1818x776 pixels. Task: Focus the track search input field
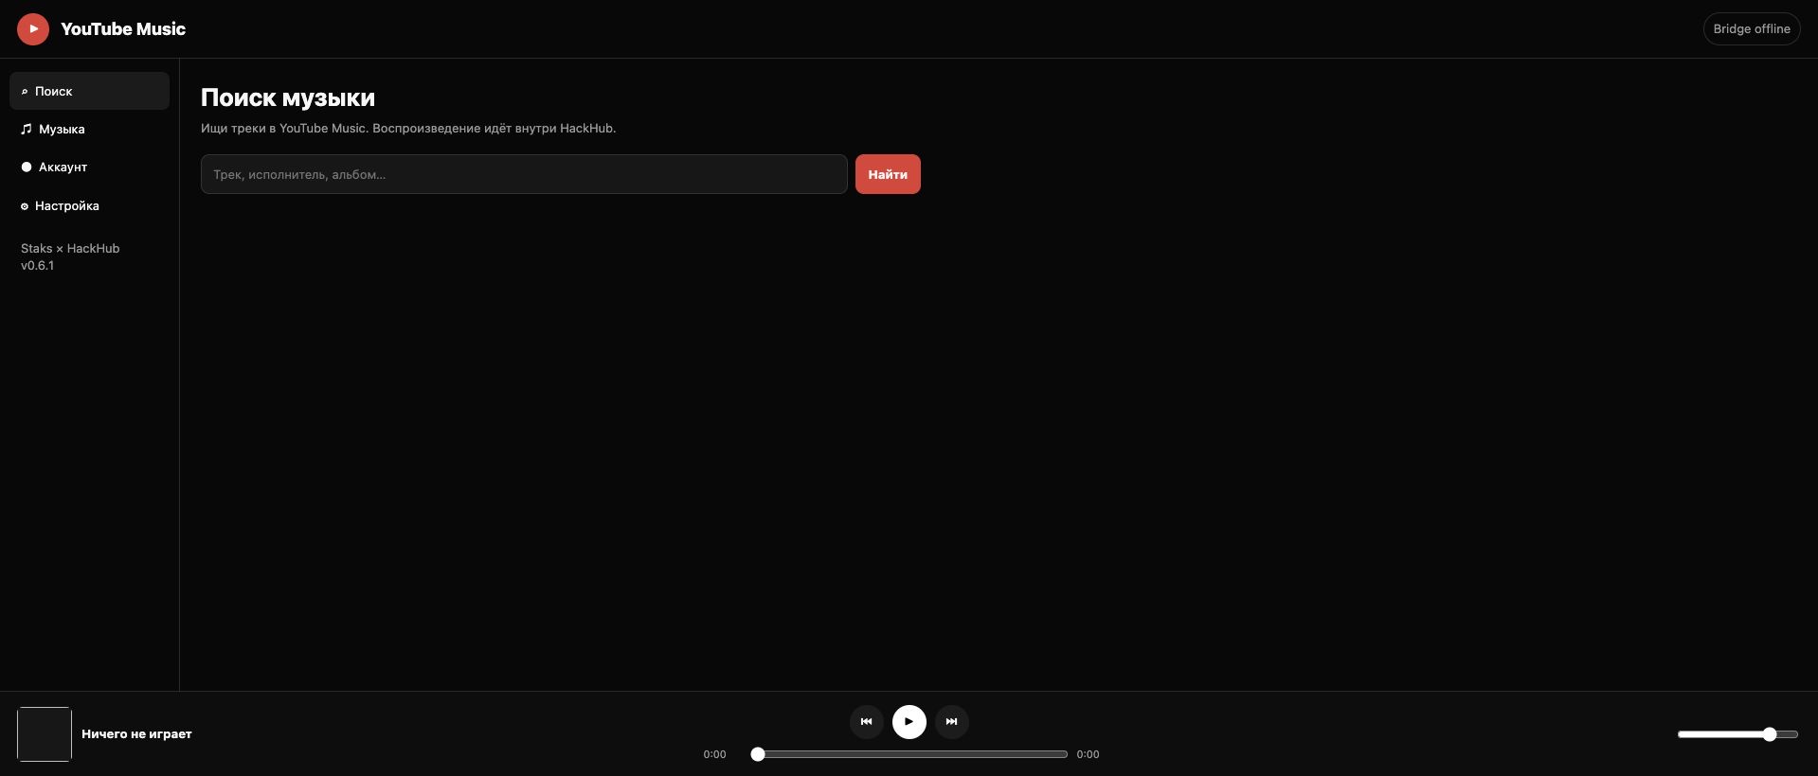(524, 174)
